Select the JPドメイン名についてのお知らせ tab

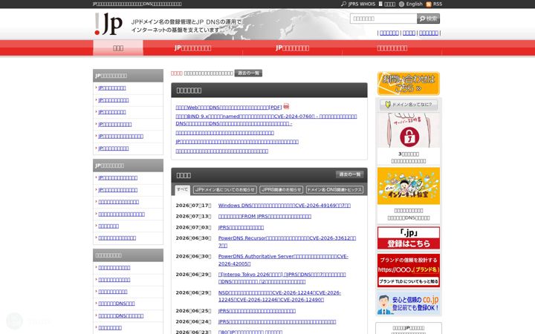pyautogui.click(x=225, y=189)
